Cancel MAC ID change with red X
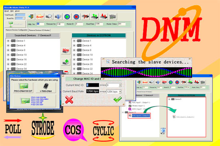This screenshot has height=146, width=220. click(69, 100)
